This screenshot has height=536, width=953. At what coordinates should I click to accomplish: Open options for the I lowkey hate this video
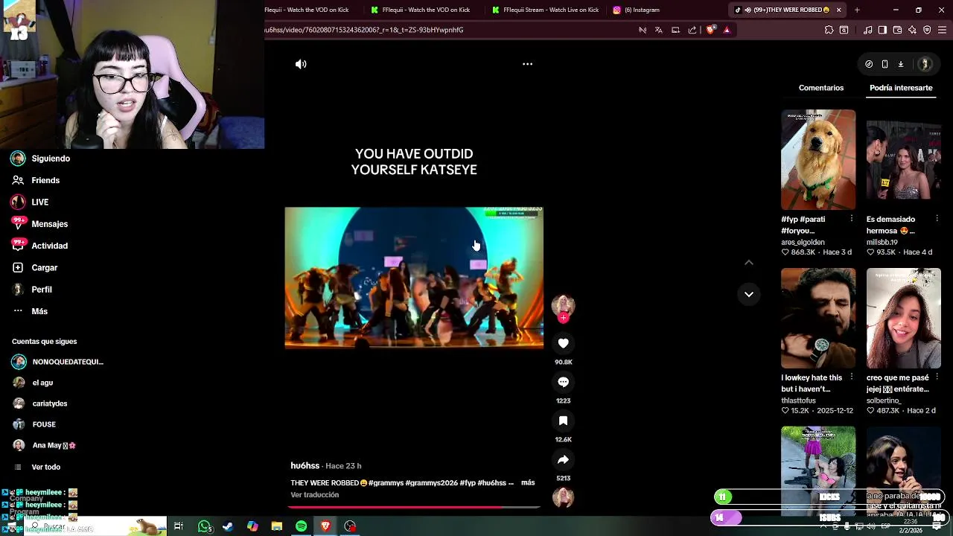click(851, 377)
